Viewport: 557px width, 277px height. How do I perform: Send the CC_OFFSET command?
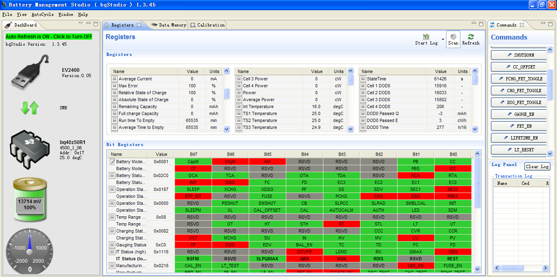pos(519,67)
